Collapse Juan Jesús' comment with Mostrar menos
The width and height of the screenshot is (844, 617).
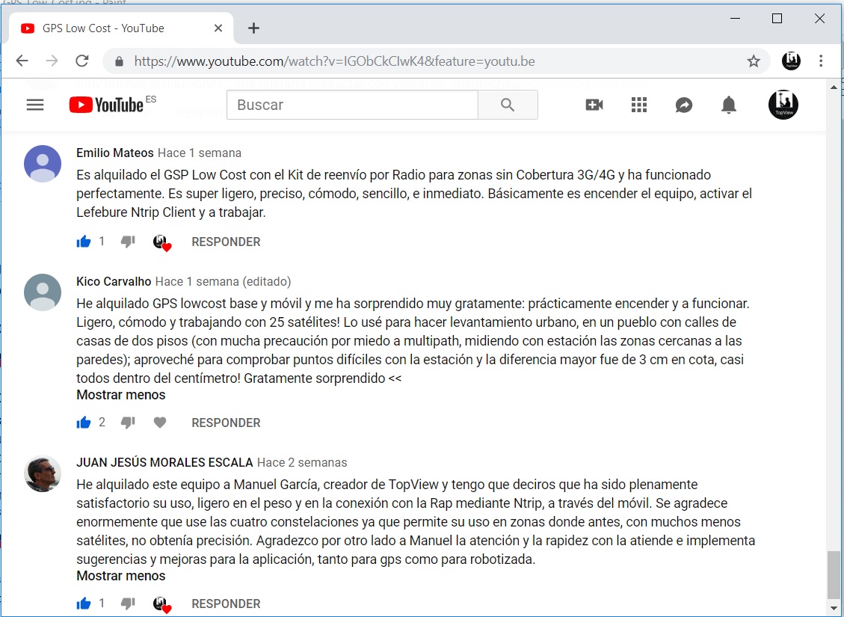[x=120, y=576]
